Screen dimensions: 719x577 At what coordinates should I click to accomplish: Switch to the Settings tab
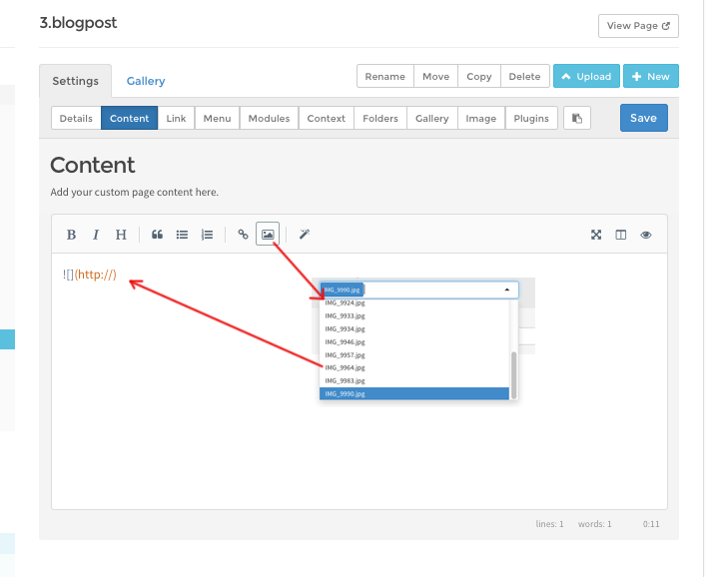75,81
